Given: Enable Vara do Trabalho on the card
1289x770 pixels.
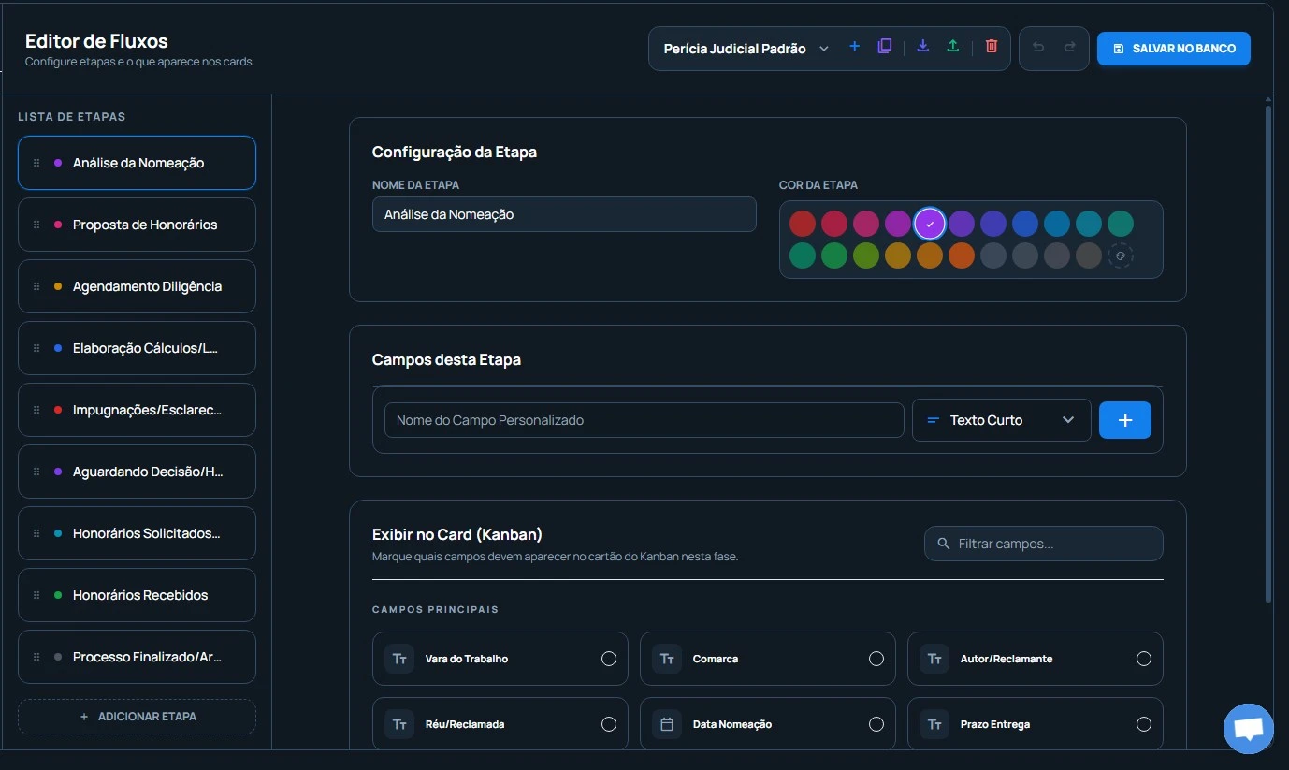Looking at the screenshot, I should (609, 659).
